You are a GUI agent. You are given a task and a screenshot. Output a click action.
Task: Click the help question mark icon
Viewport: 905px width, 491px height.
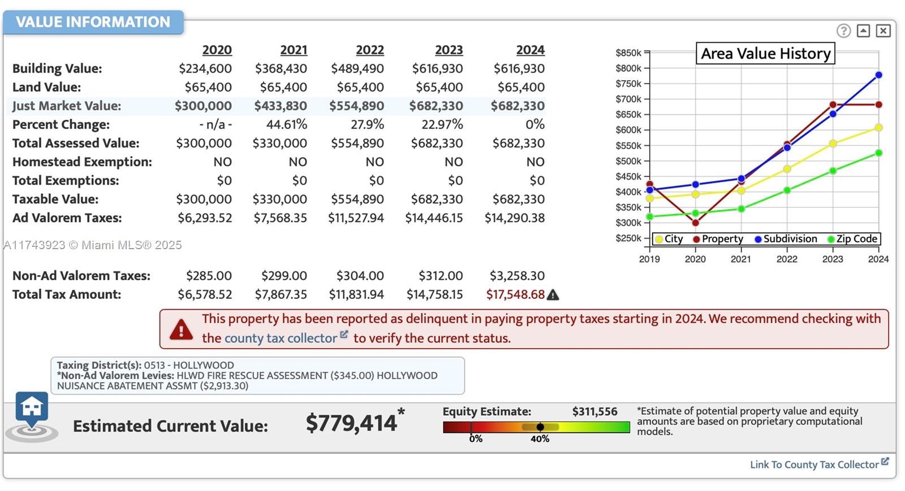843,31
